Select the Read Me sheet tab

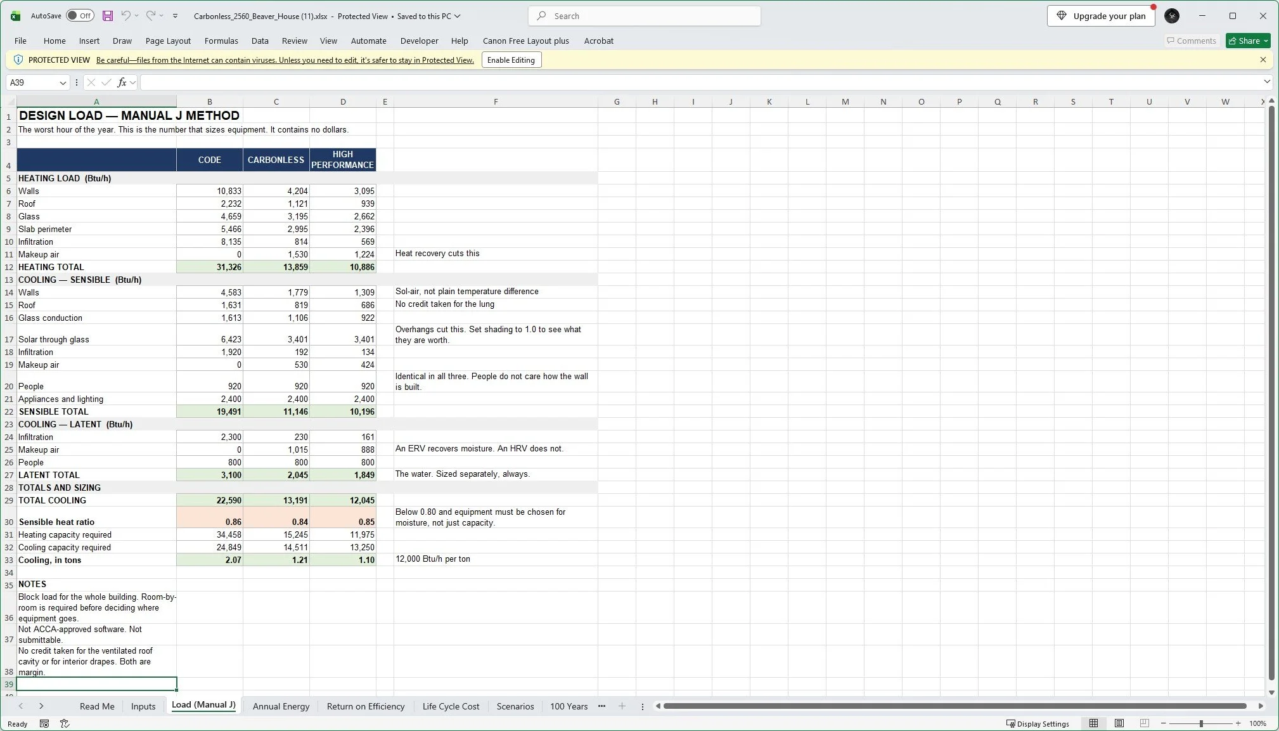coord(97,706)
